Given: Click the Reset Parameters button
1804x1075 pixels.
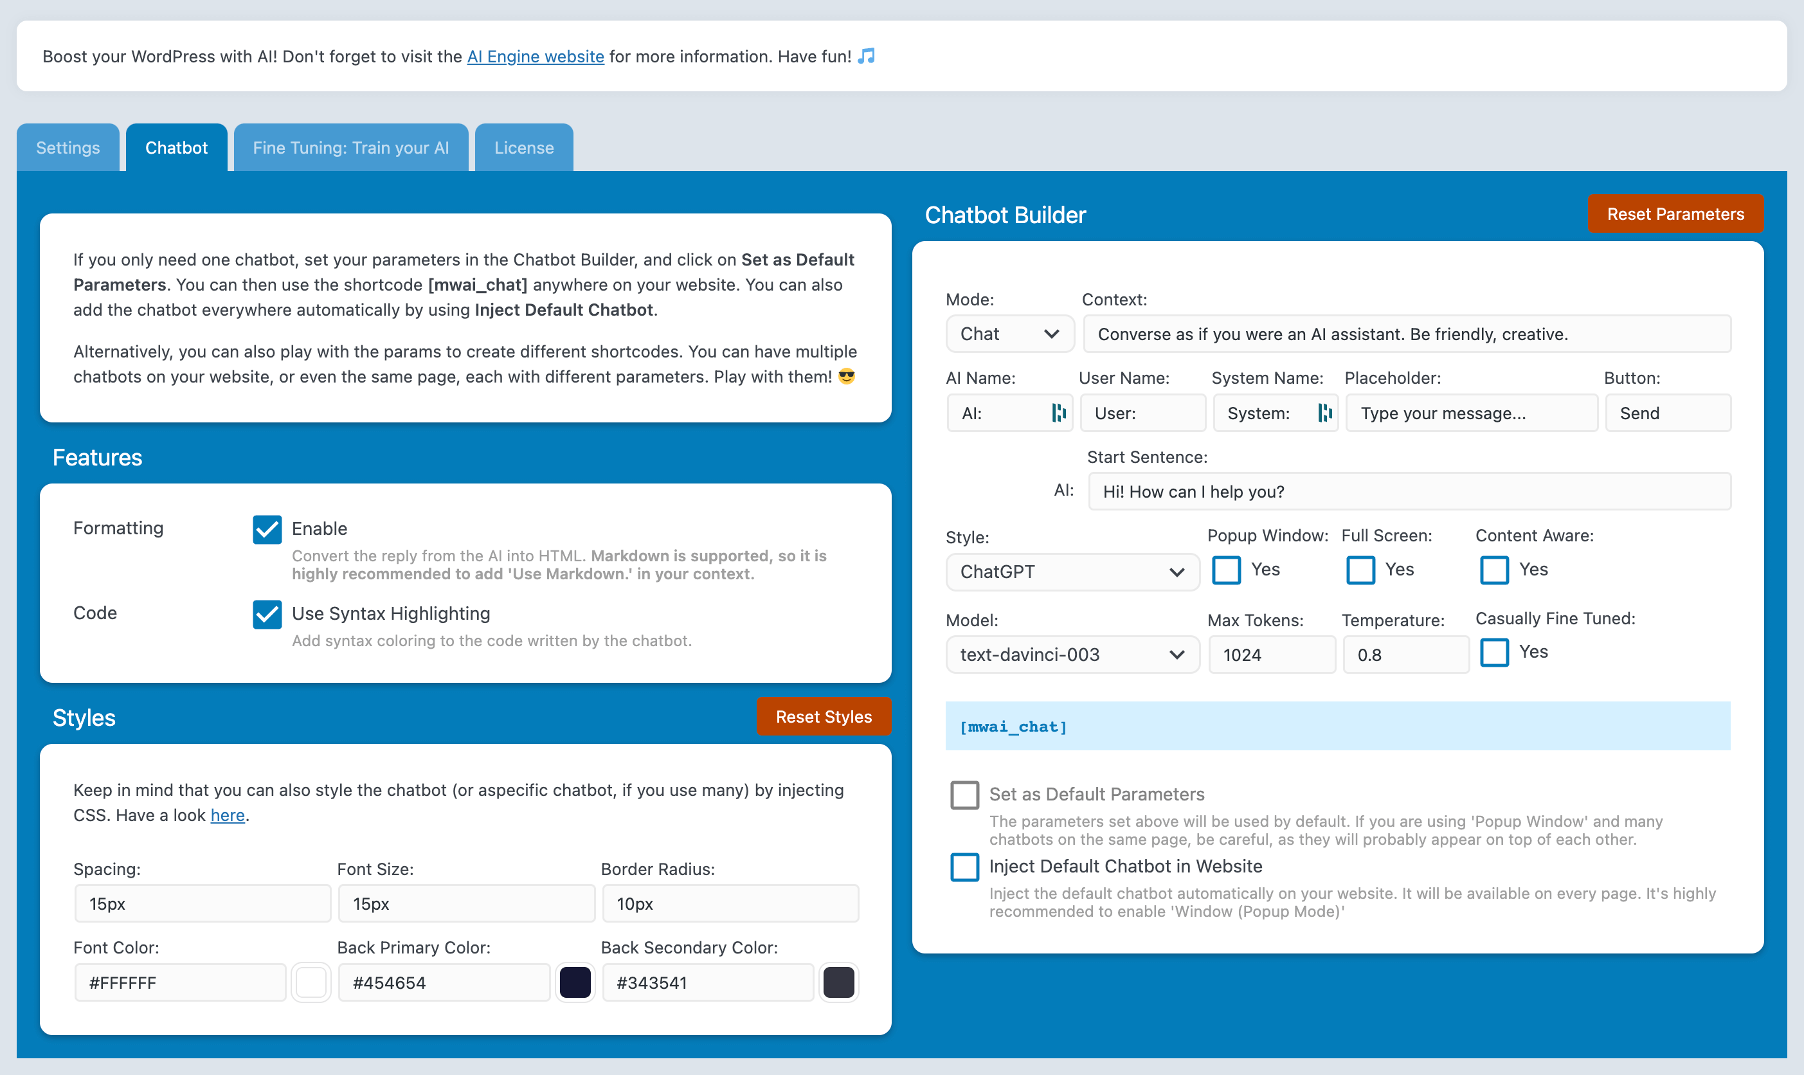Looking at the screenshot, I should pyautogui.click(x=1676, y=212).
